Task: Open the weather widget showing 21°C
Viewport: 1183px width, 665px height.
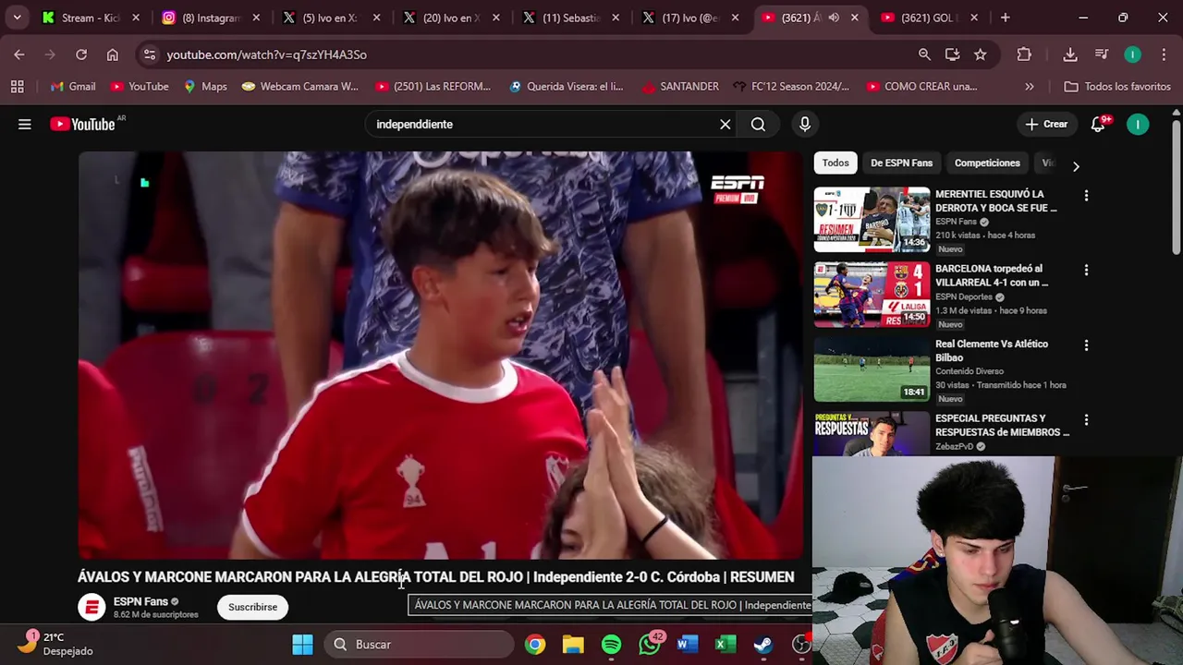Action: 57,644
